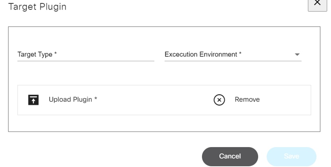Focus the Target Type input field
This screenshot has width=331, height=167.
tap(86, 55)
